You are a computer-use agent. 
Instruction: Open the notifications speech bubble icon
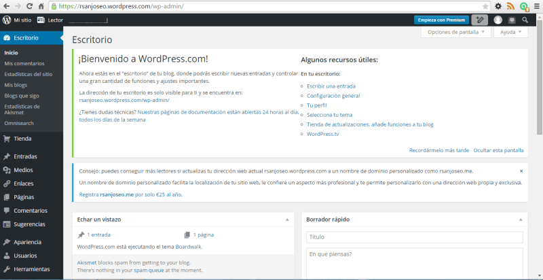tap(512, 20)
